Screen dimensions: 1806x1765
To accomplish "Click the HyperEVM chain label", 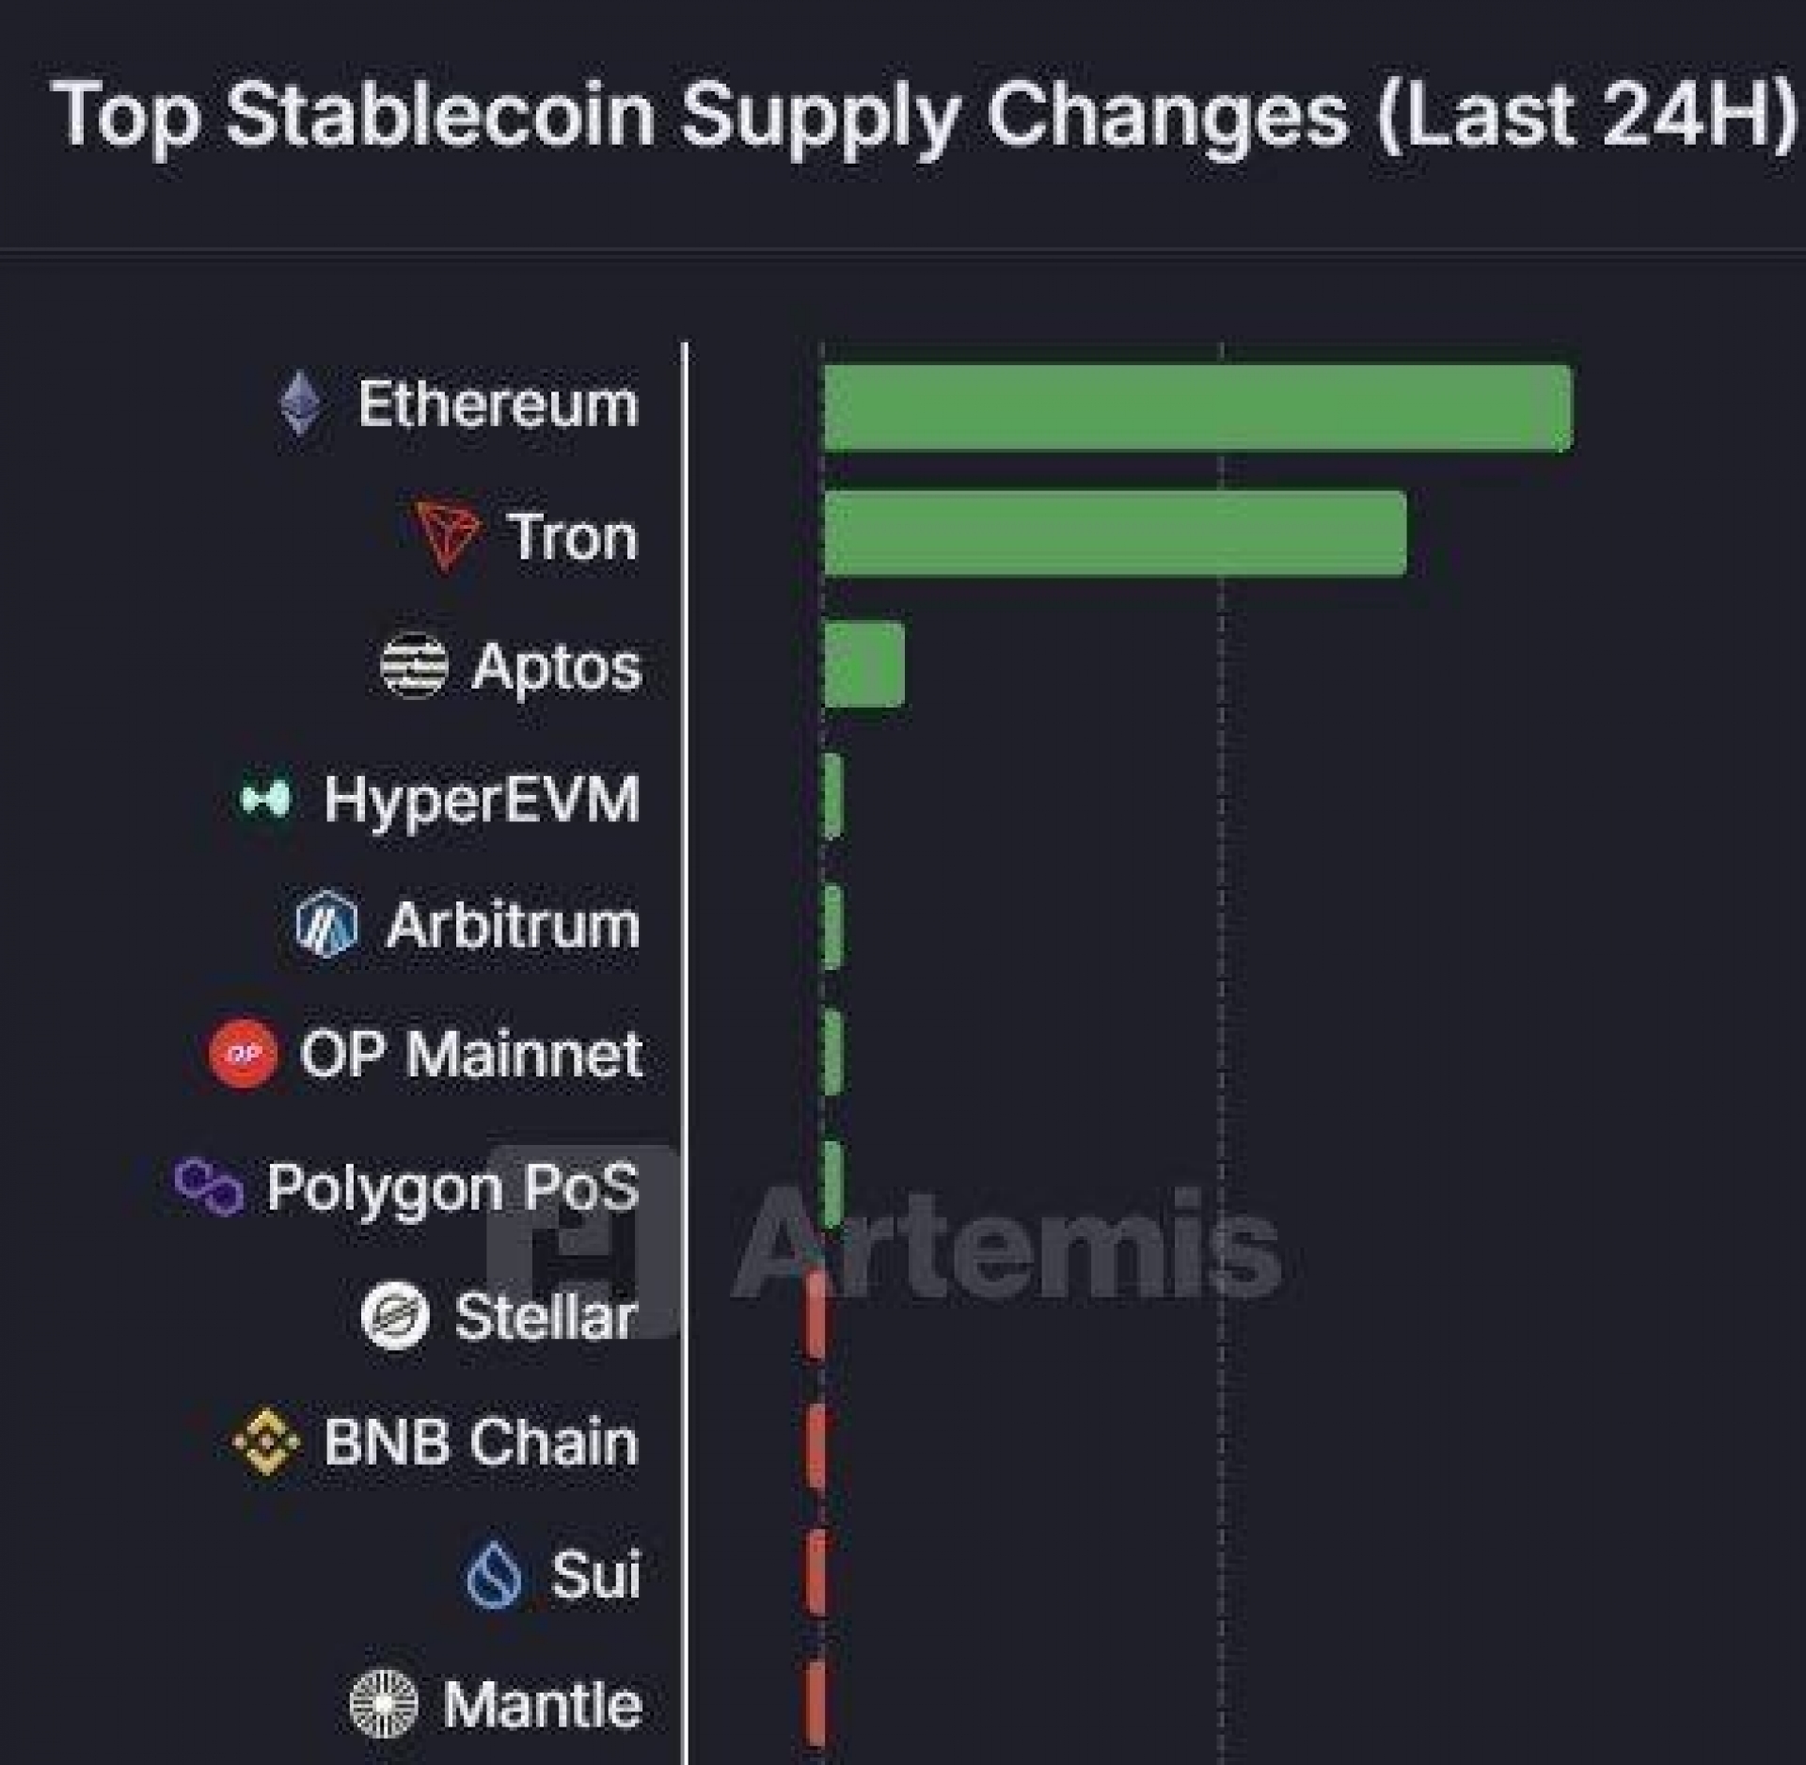I will [x=481, y=800].
